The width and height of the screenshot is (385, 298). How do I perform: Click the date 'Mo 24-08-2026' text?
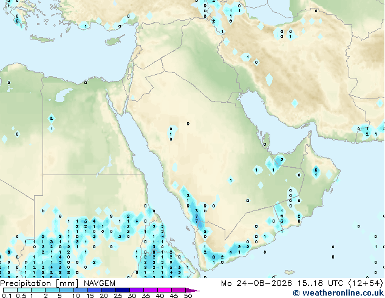[257, 283]
